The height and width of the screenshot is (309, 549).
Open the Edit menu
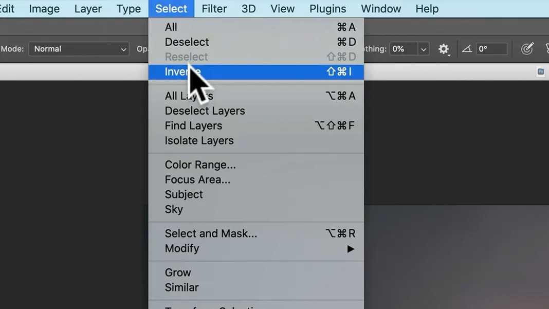pos(7,9)
